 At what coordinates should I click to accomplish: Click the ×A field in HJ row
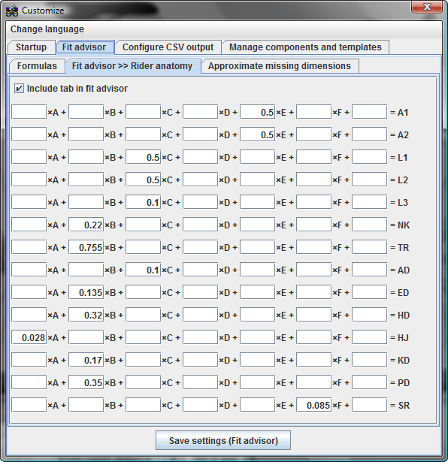[x=29, y=337]
